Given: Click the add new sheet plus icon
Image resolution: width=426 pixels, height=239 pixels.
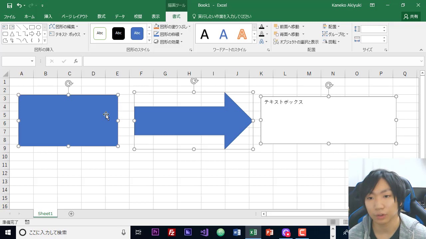Looking at the screenshot, I should [x=71, y=214].
